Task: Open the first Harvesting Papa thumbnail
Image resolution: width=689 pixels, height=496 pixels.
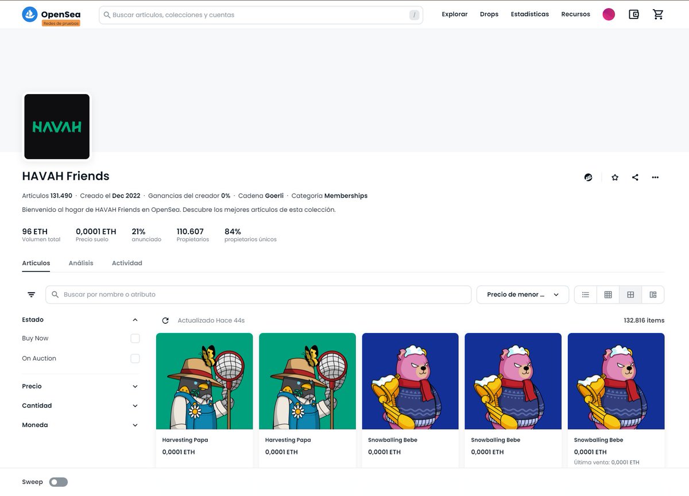Action: [204, 381]
